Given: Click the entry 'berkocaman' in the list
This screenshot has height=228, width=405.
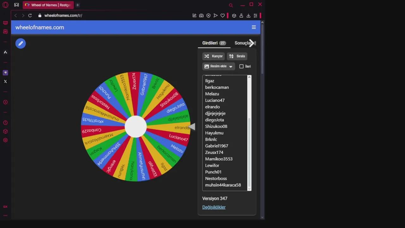Looking at the screenshot, I should (x=217, y=87).
